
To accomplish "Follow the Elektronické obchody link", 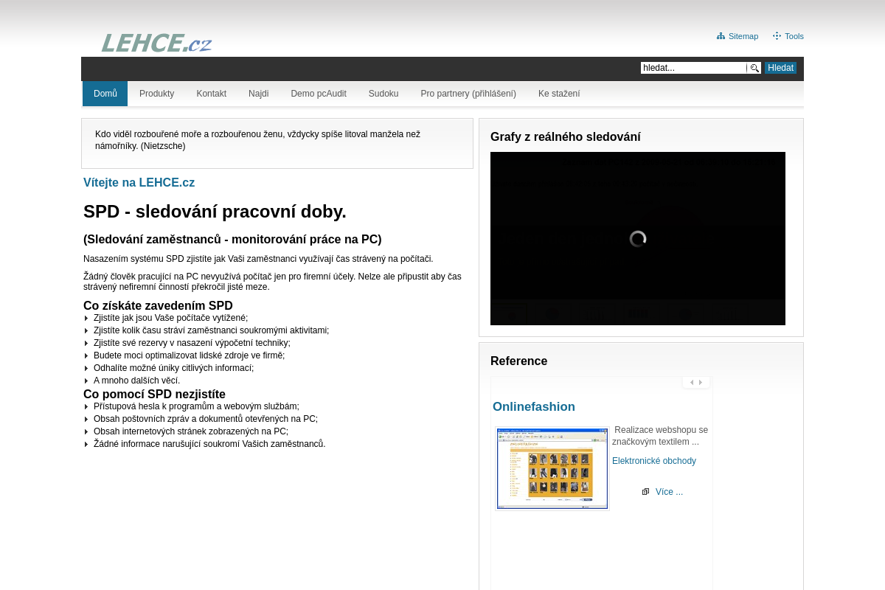I will 654,461.
